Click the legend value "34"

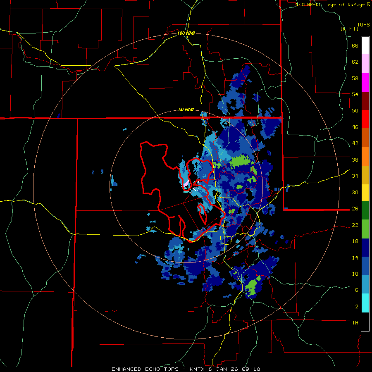pos(355,176)
